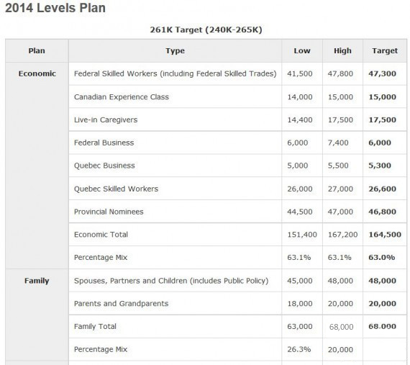Select the Live-in Caregivers row text
Screen dimensions: 410x365
(106, 120)
